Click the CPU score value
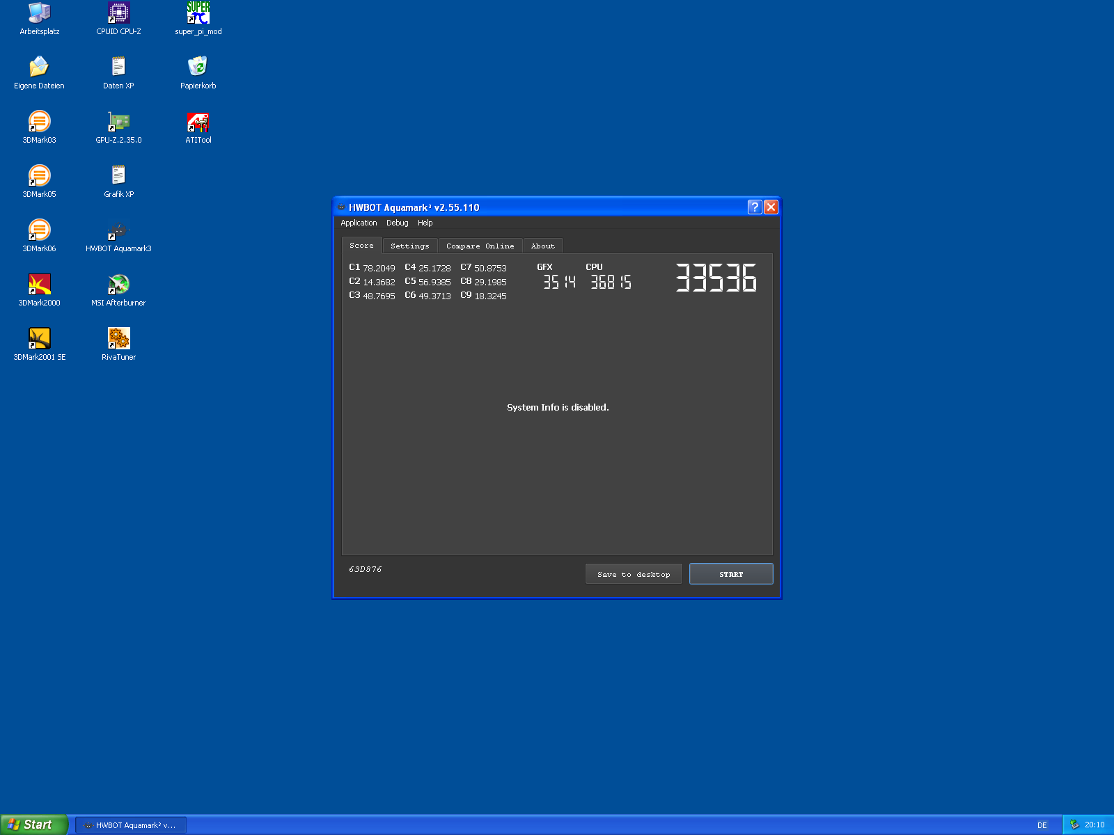Image resolution: width=1114 pixels, height=835 pixels. click(611, 282)
